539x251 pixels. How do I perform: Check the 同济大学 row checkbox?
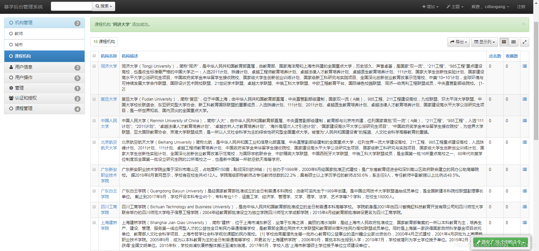pos(94,66)
